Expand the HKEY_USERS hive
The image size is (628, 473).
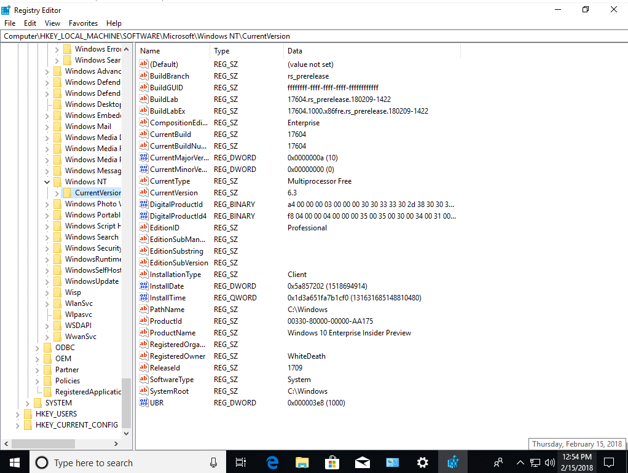click(17, 414)
